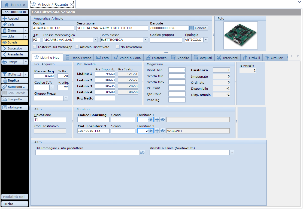Click the Home tab icon
This screenshot has height=209, width=303.
pos(6,5)
